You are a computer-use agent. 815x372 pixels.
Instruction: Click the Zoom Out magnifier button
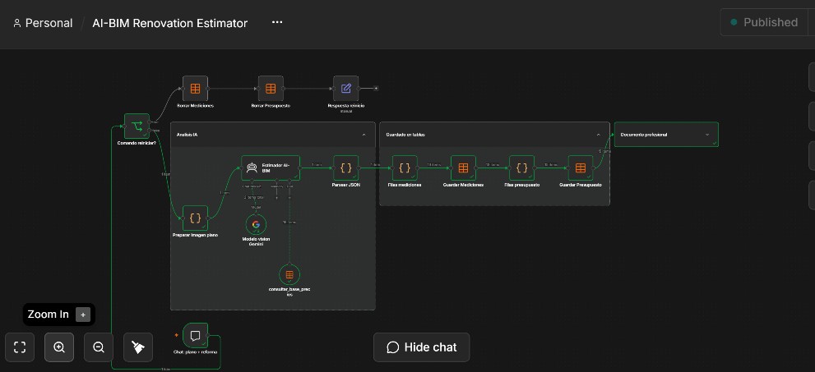click(x=99, y=347)
